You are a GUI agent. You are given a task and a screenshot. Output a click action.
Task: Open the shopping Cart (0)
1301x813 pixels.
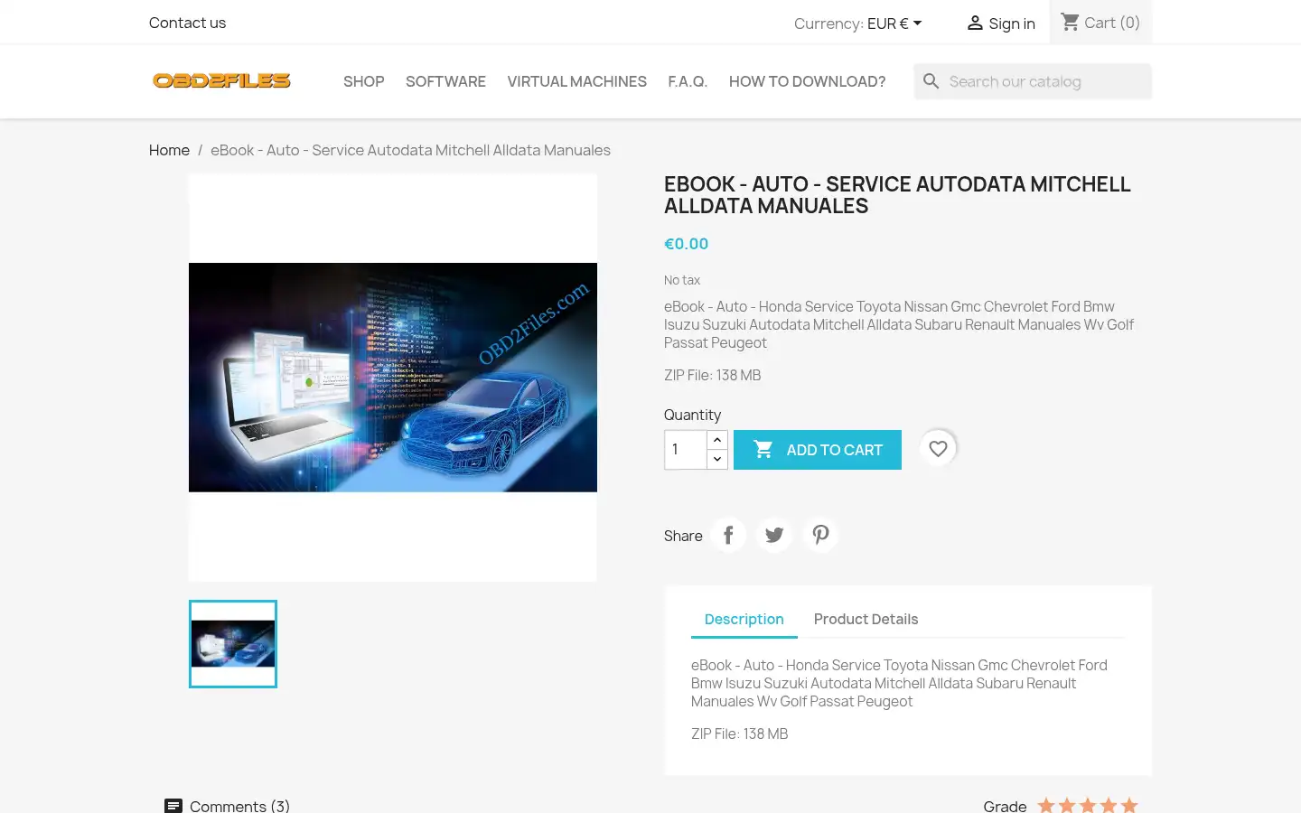click(1100, 23)
